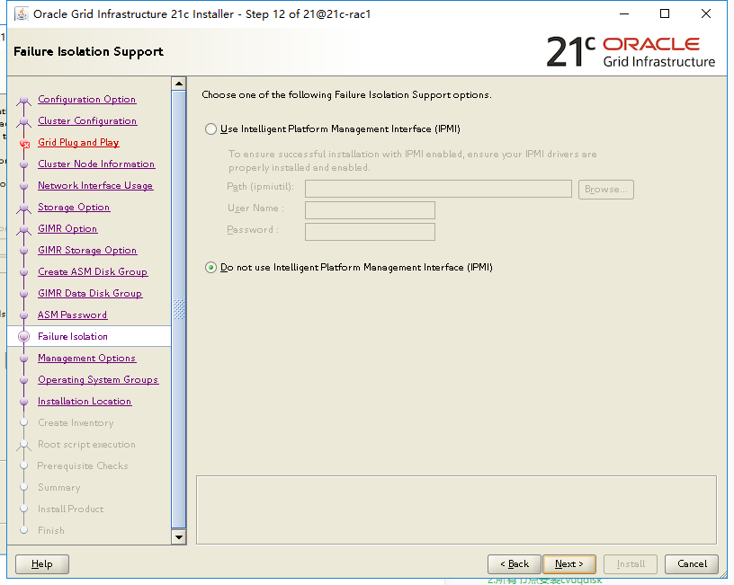Go to Create ASM Disk Group step
734x585 pixels.
pos(93,271)
